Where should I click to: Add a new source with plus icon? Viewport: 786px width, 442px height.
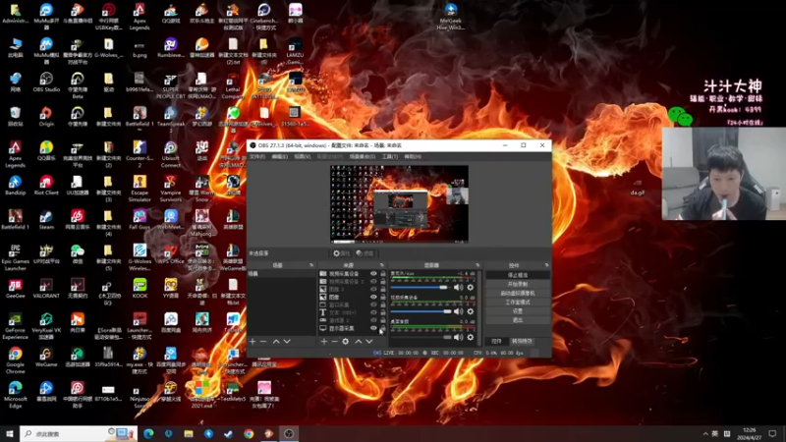[324, 342]
